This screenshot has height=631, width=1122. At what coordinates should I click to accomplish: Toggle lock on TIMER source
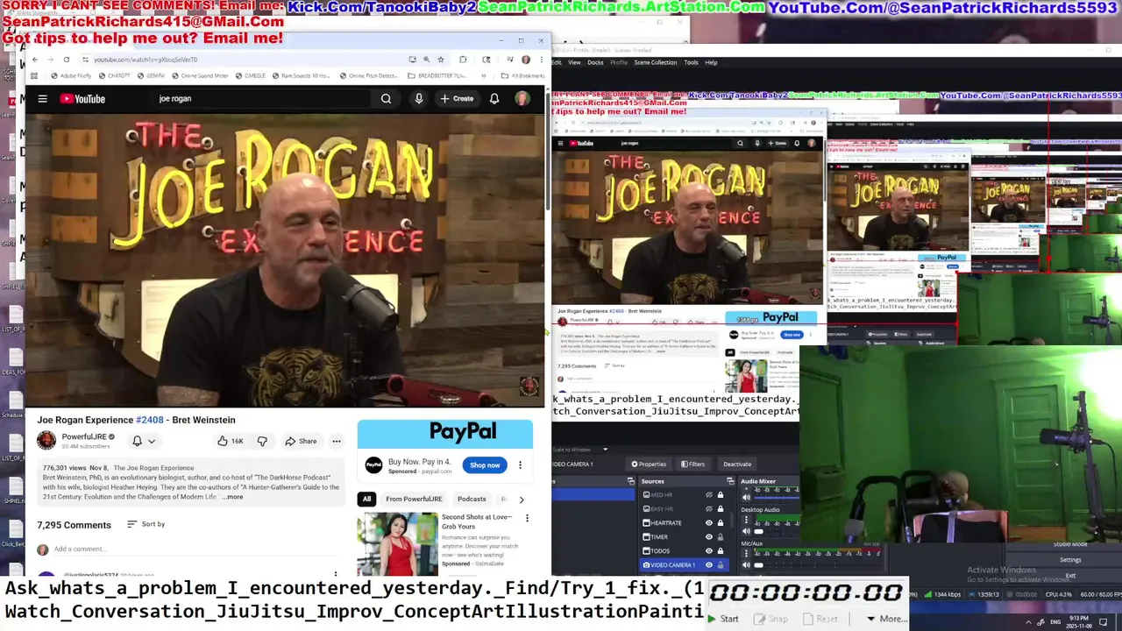(x=721, y=537)
